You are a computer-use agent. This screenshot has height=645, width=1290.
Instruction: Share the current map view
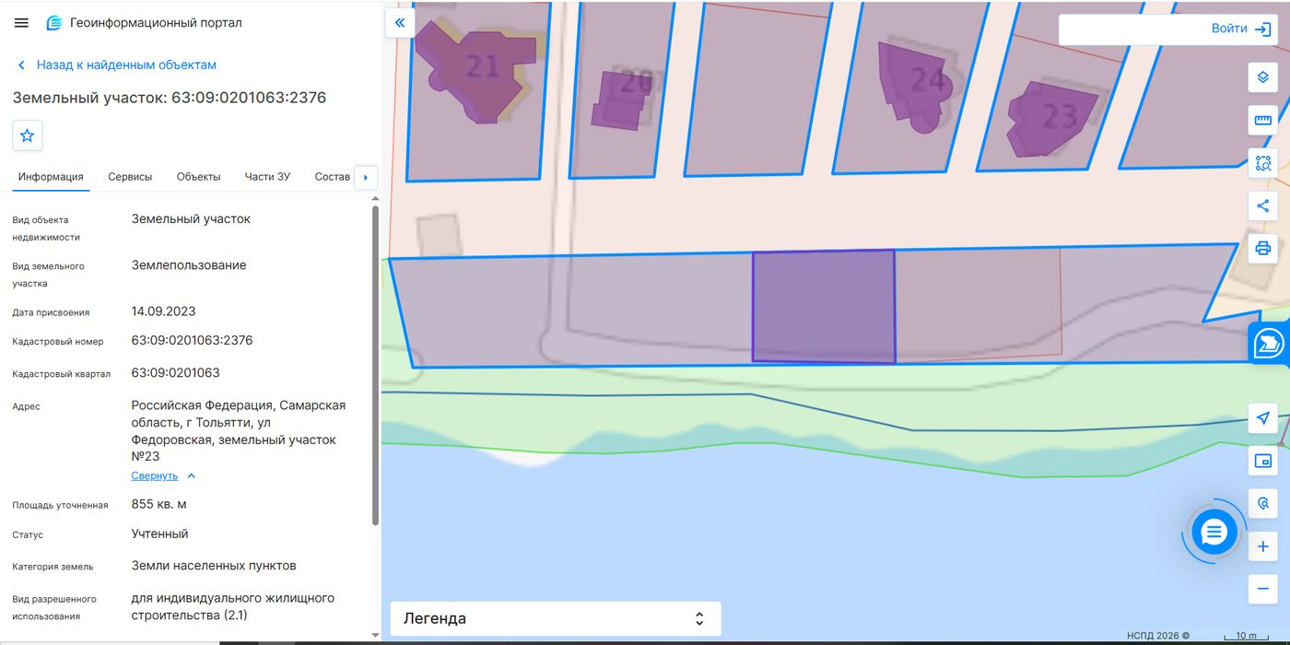(x=1263, y=205)
